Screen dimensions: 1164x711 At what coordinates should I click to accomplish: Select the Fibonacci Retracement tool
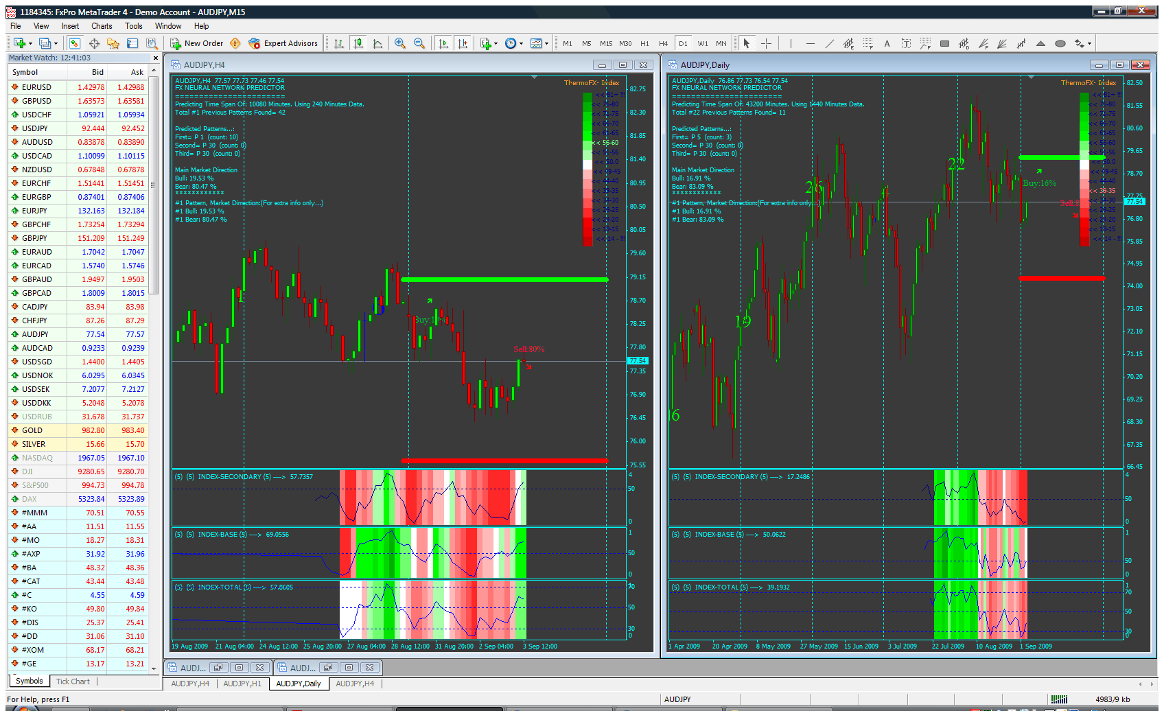point(868,43)
